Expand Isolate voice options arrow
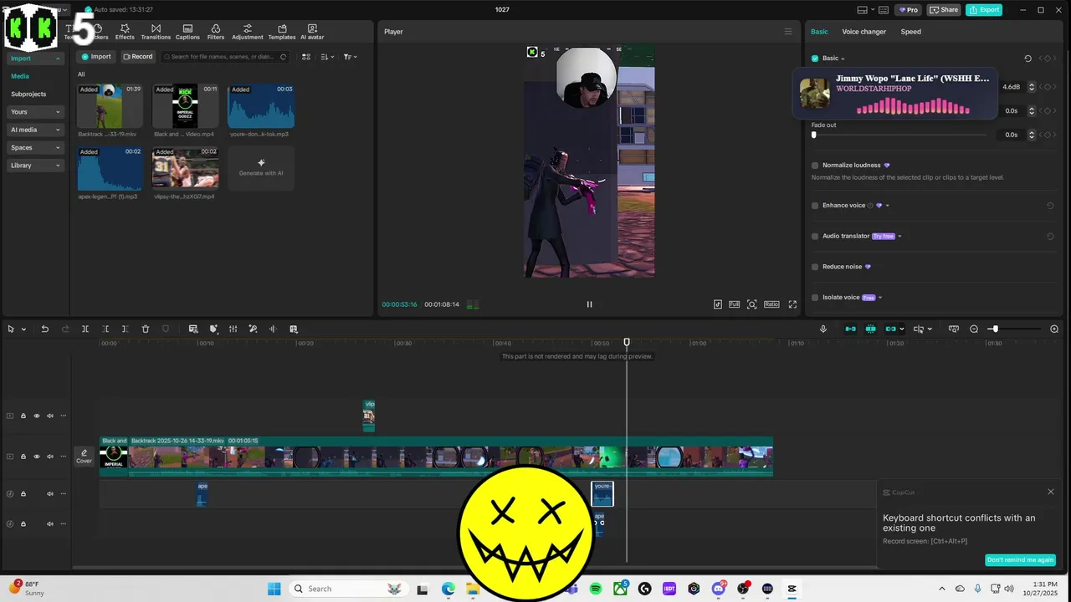This screenshot has width=1071, height=602. pos(880,298)
